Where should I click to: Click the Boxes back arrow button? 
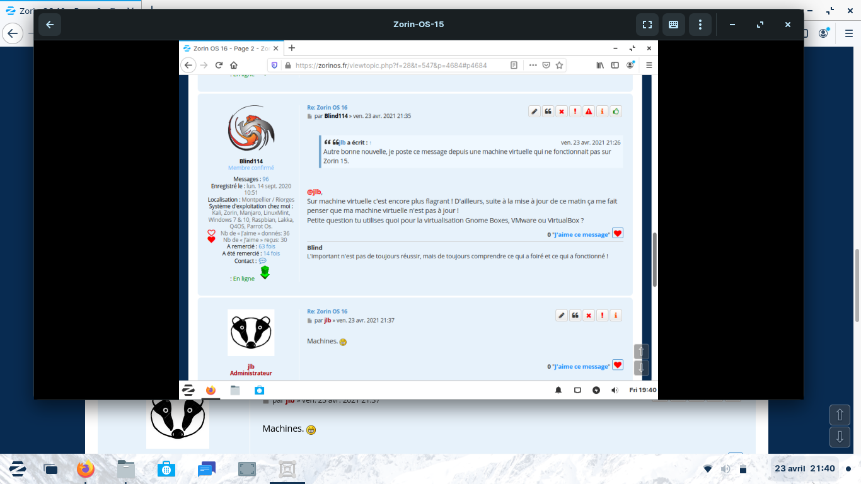tap(50, 25)
